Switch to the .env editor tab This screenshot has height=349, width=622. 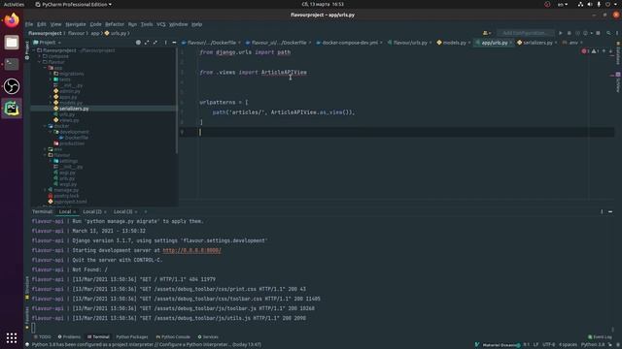[573, 43]
